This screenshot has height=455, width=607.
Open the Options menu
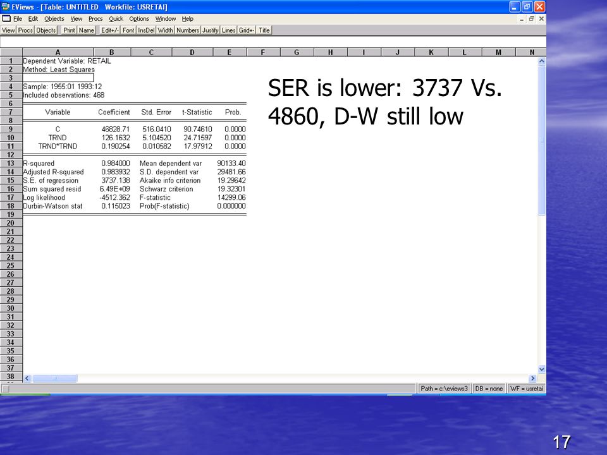139,18
